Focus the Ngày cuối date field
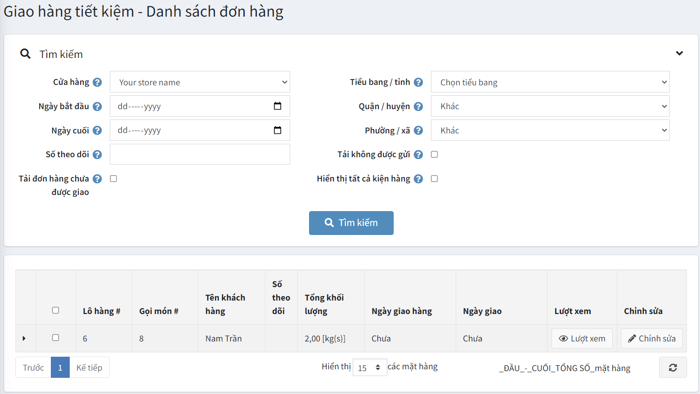700x394 pixels. (x=200, y=130)
